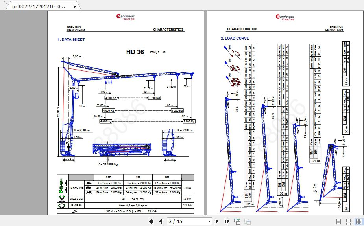Close the md0022717201210 document tab
Image resolution: width=364 pixels, height=226 pixels.
pos(75,7)
